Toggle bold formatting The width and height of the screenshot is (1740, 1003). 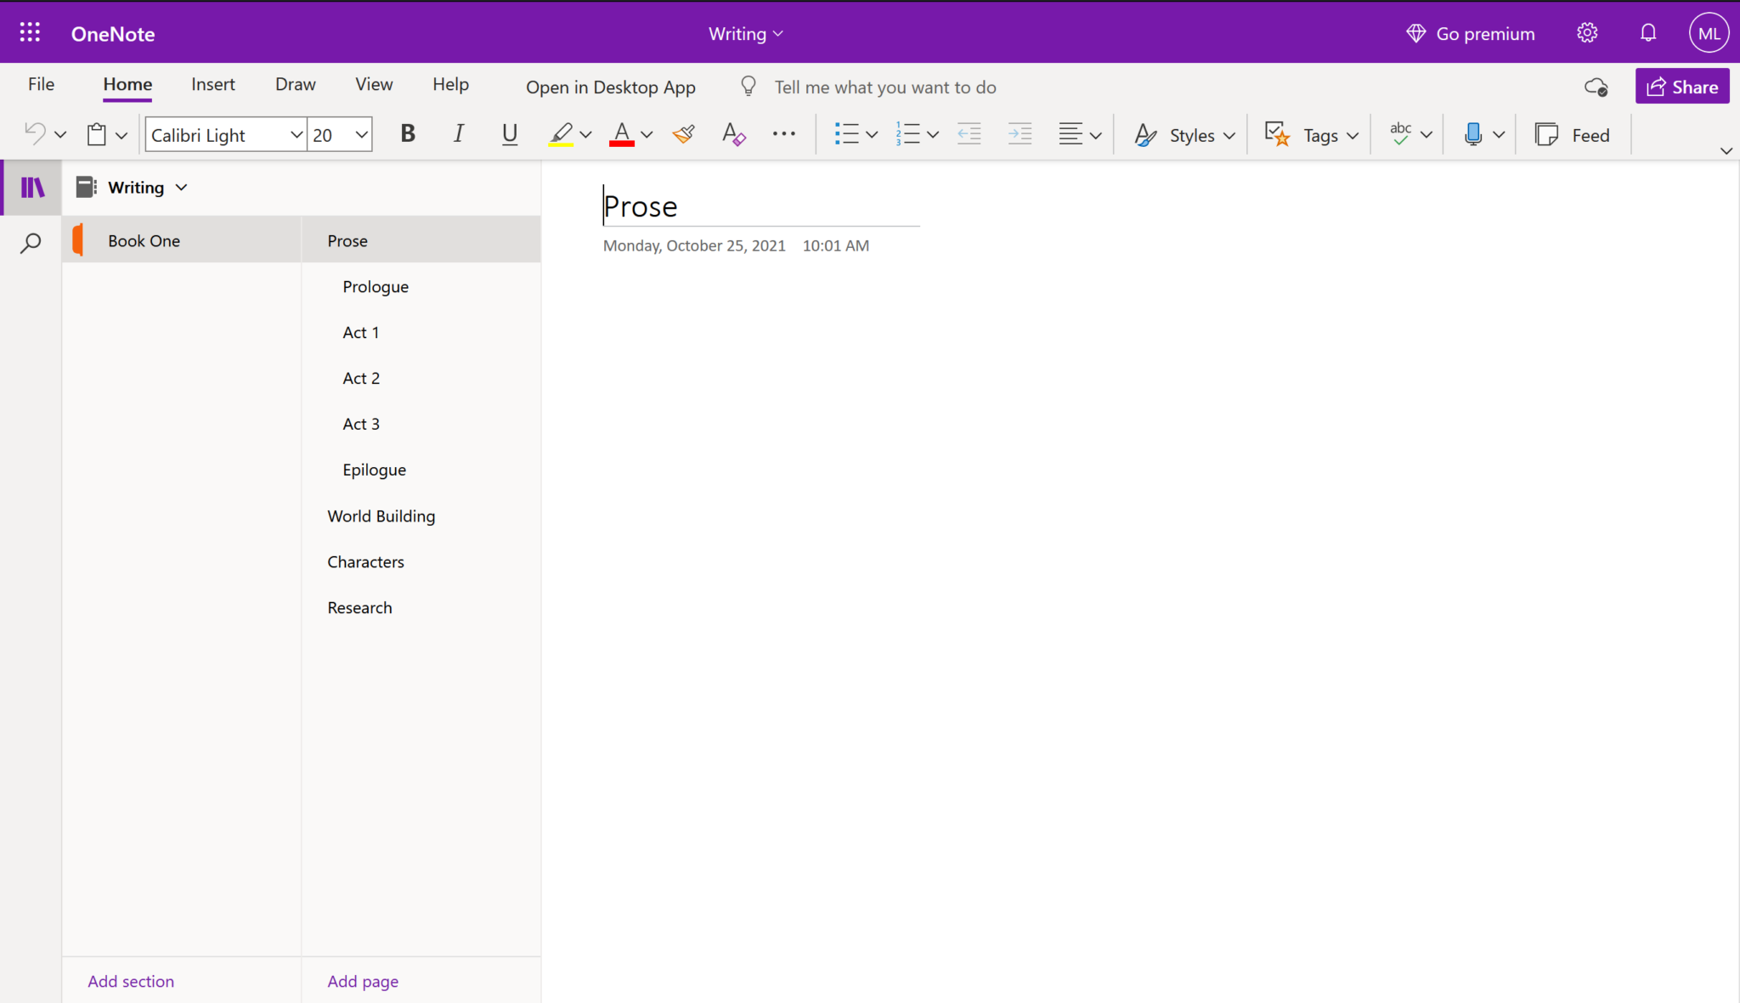point(407,133)
